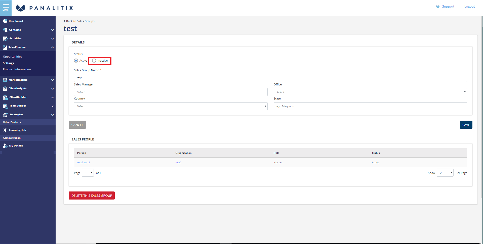
Task: Click DELETE THIS SALES GROUP button
Action: click(92, 196)
